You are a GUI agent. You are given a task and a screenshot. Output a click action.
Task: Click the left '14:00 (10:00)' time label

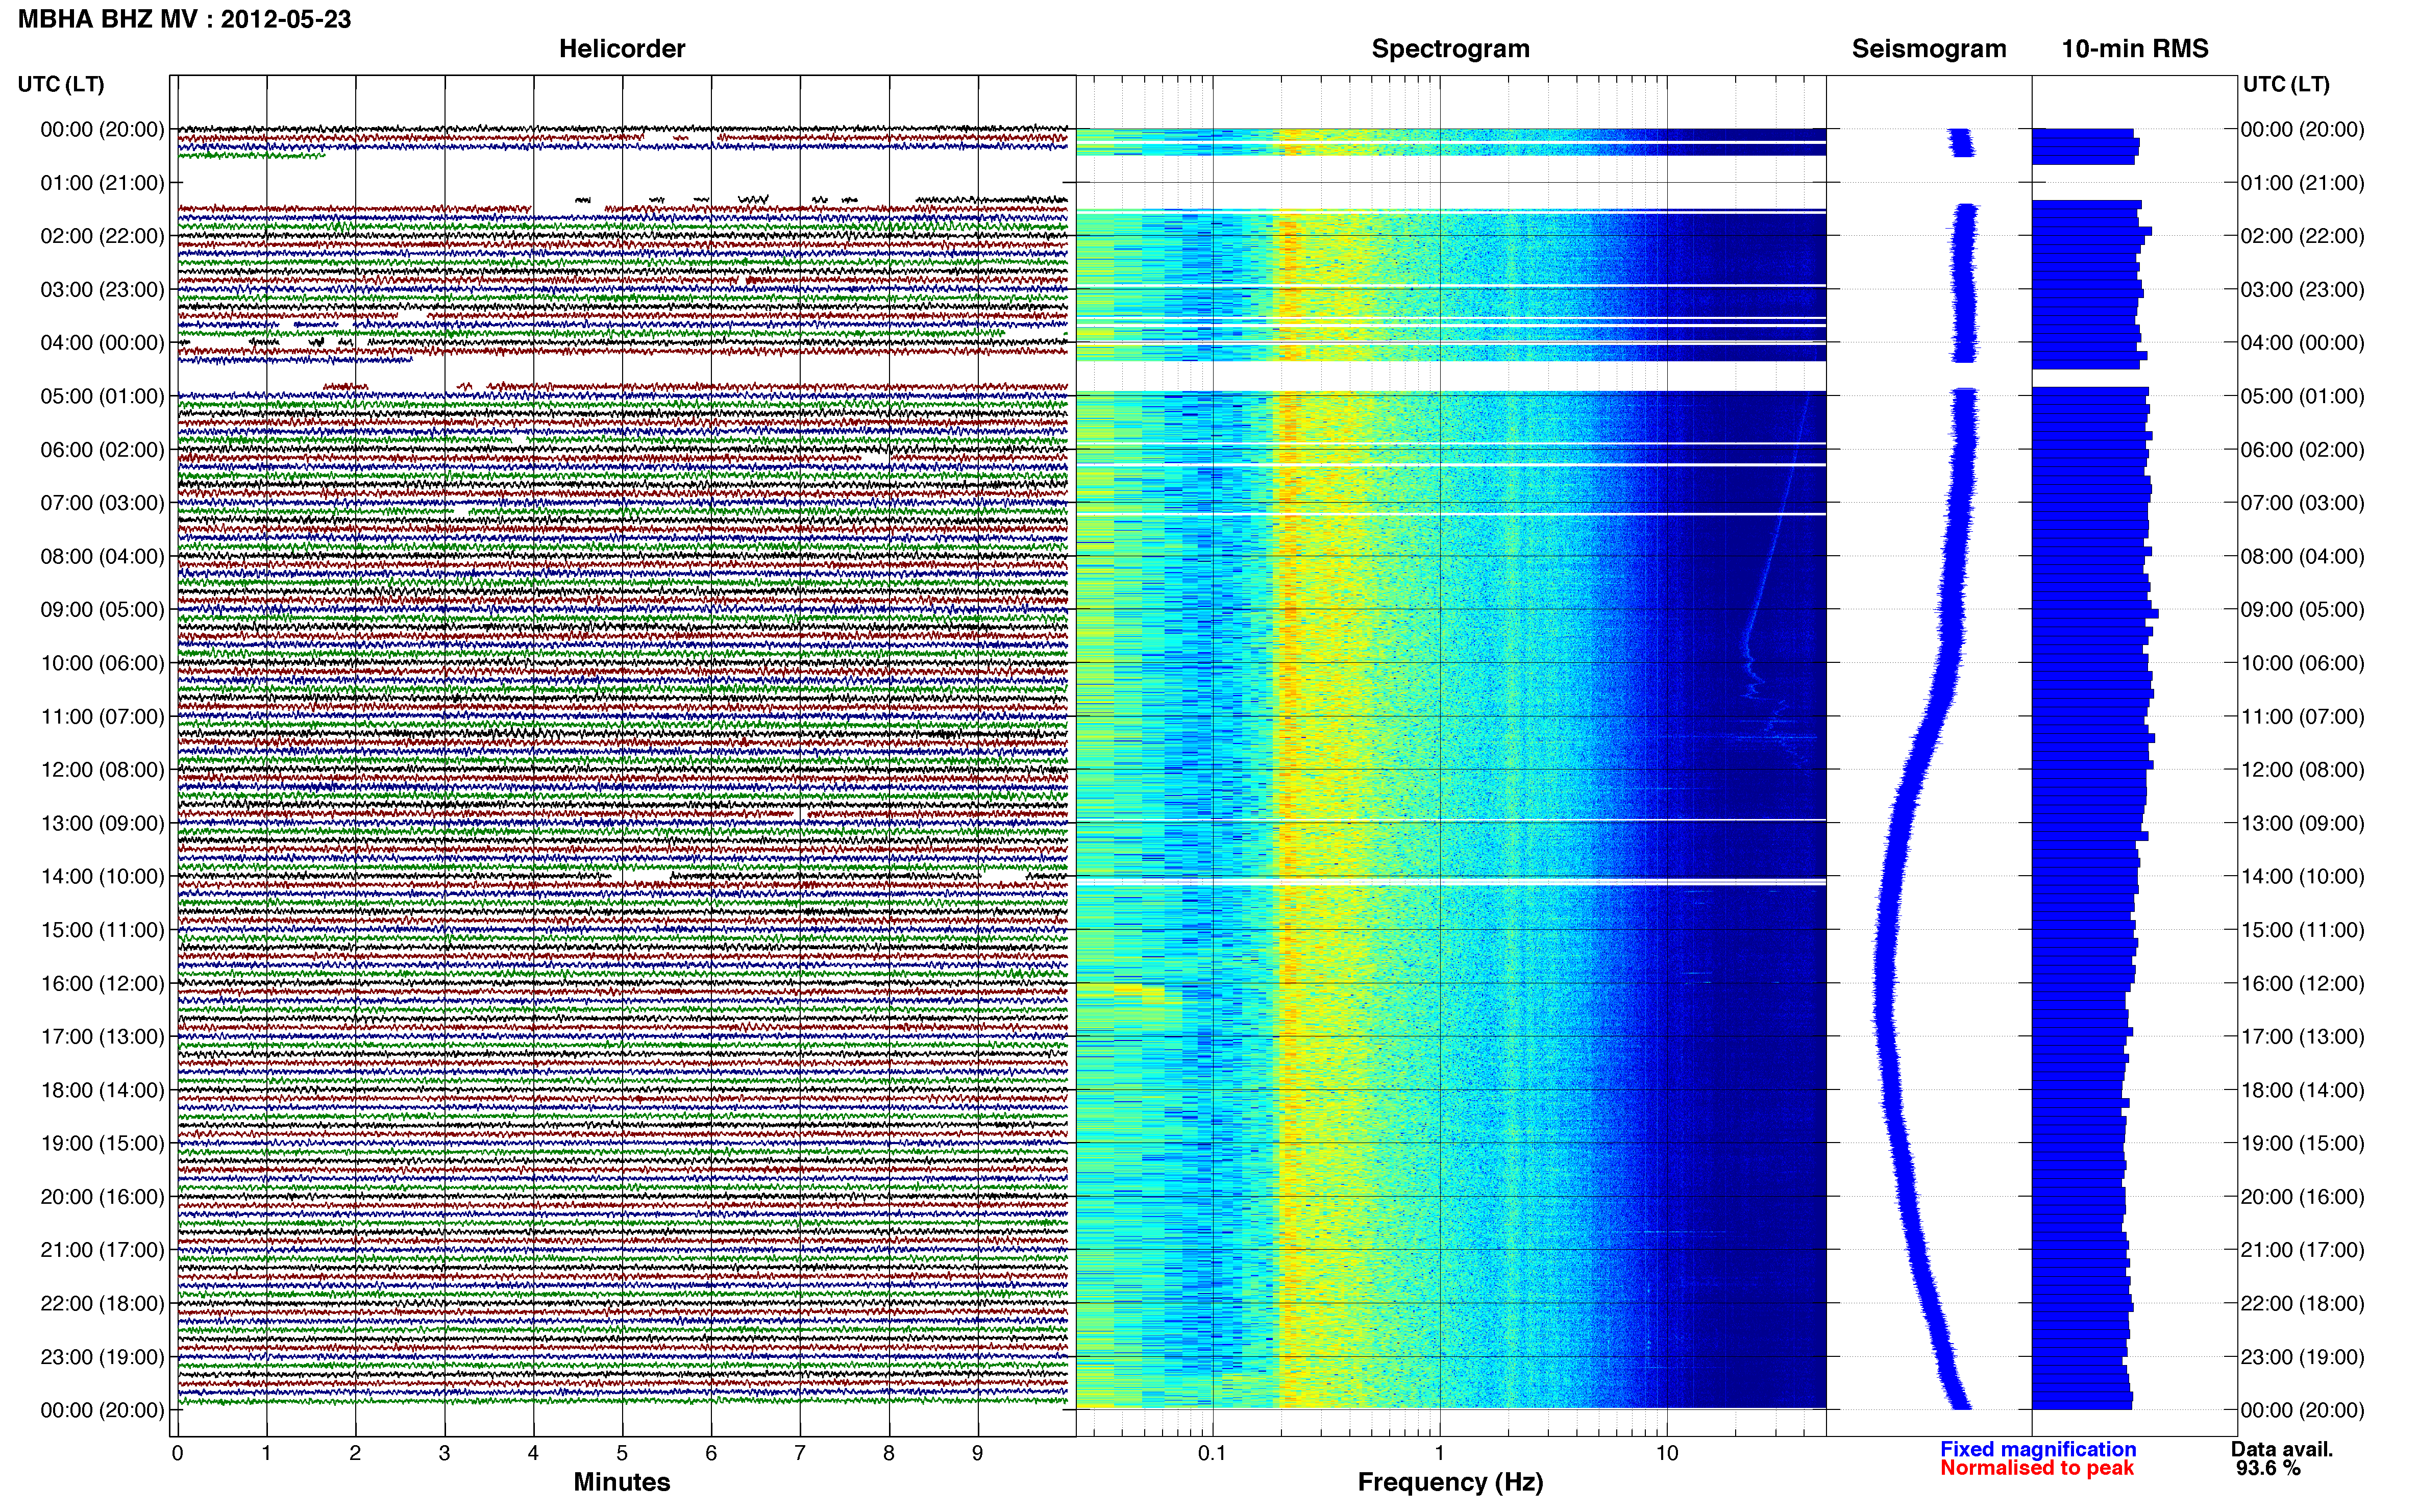(x=102, y=876)
